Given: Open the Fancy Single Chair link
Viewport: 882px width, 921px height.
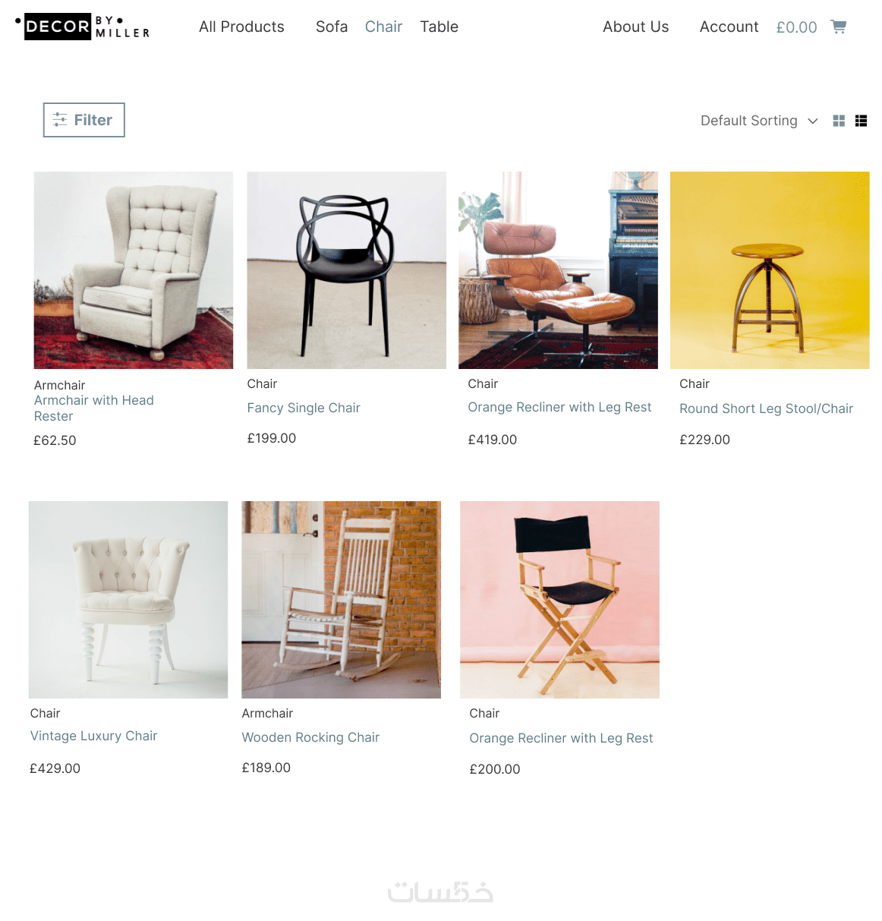Looking at the screenshot, I should pos(304,408).
